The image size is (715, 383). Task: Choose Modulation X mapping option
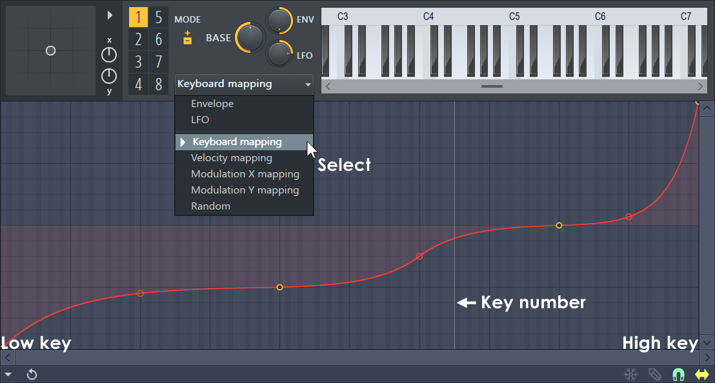tap(244, 174)
